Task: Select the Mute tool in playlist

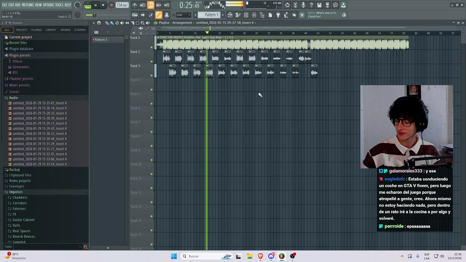Action: point(122,23)
